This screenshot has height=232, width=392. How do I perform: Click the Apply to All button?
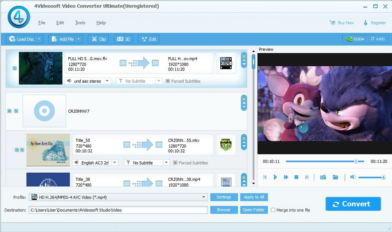254,197
